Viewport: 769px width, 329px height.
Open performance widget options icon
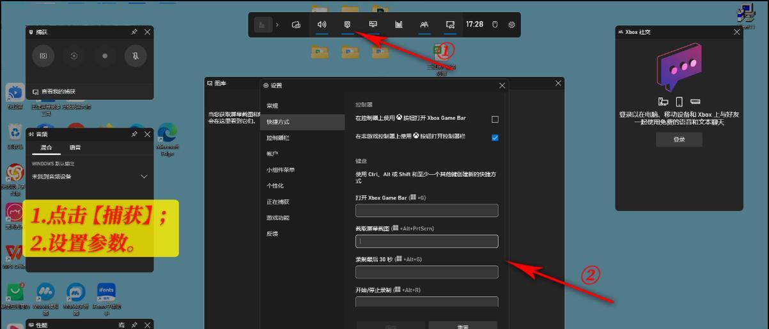122,325
